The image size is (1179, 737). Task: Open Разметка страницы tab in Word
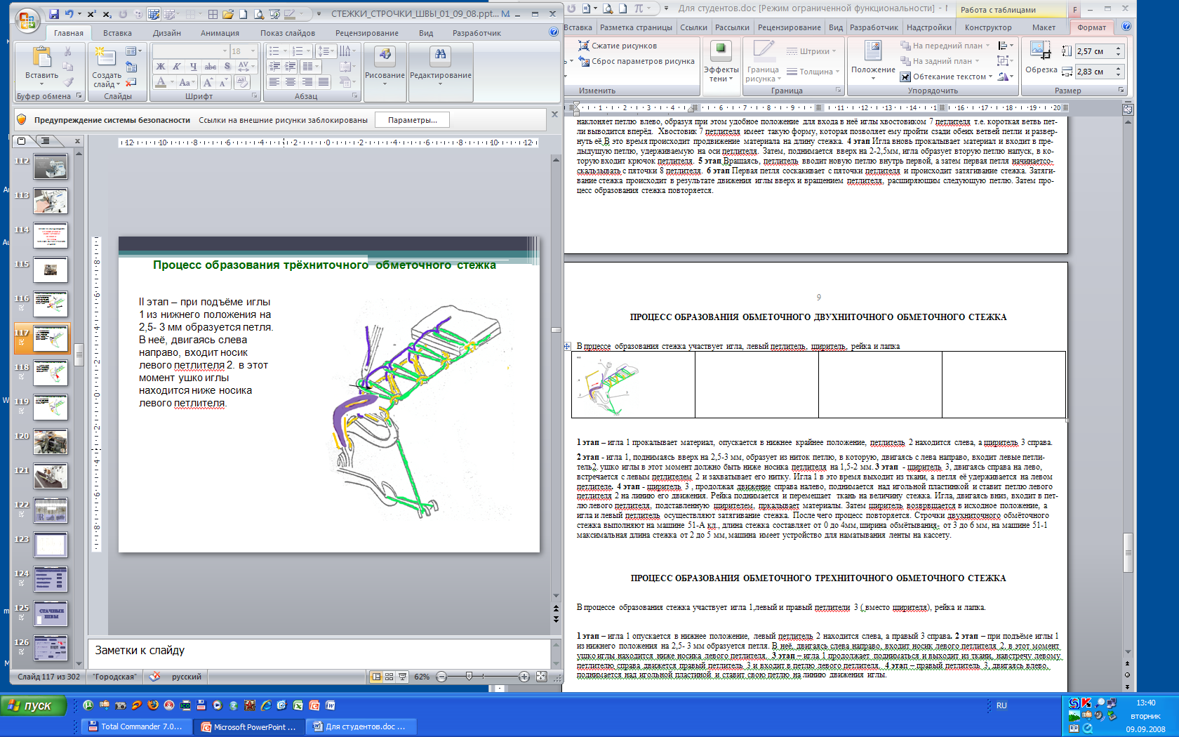pos(636,27)
